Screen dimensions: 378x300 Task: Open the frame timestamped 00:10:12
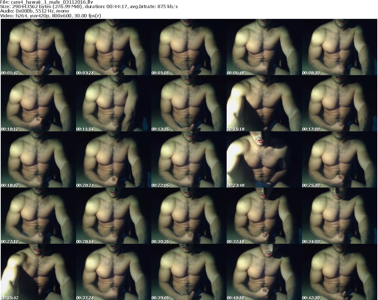point(38,103)
